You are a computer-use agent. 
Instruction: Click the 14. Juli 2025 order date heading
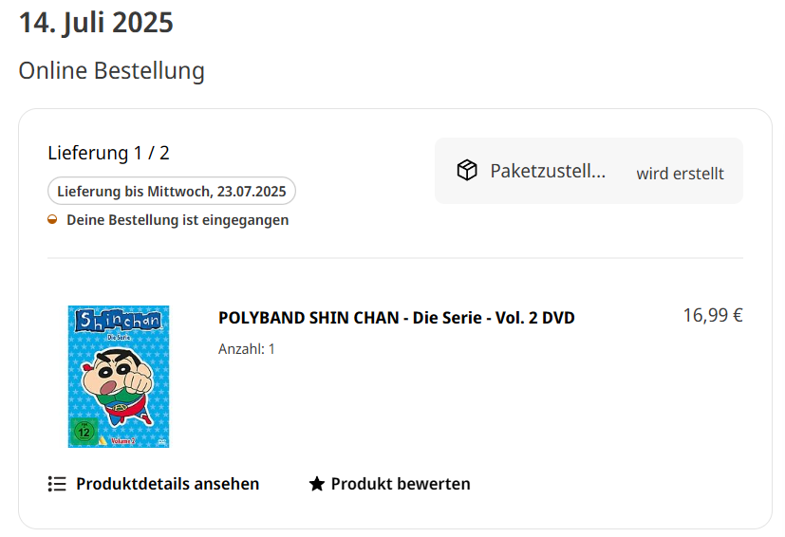(96, 23)
